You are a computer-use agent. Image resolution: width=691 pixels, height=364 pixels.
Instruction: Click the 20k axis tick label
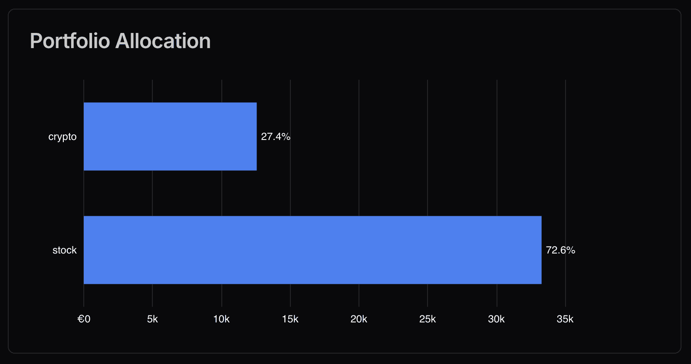359,319
